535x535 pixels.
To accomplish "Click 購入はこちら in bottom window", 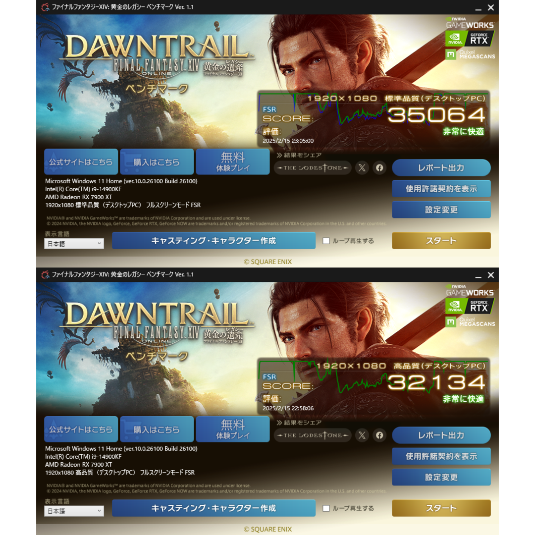I will (x=157, y=429).
